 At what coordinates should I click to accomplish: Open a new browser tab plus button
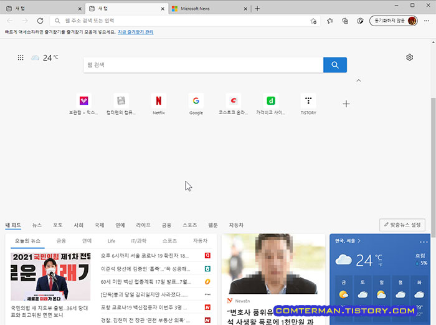pyautogui.click(x=257, y=9)
